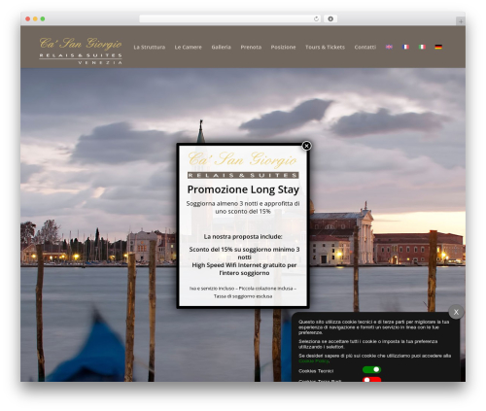The height and width of the screenshot is (411, 486).
Task: Click 'La nostra proposta include:' text
Action: click(x=243, y=237)
